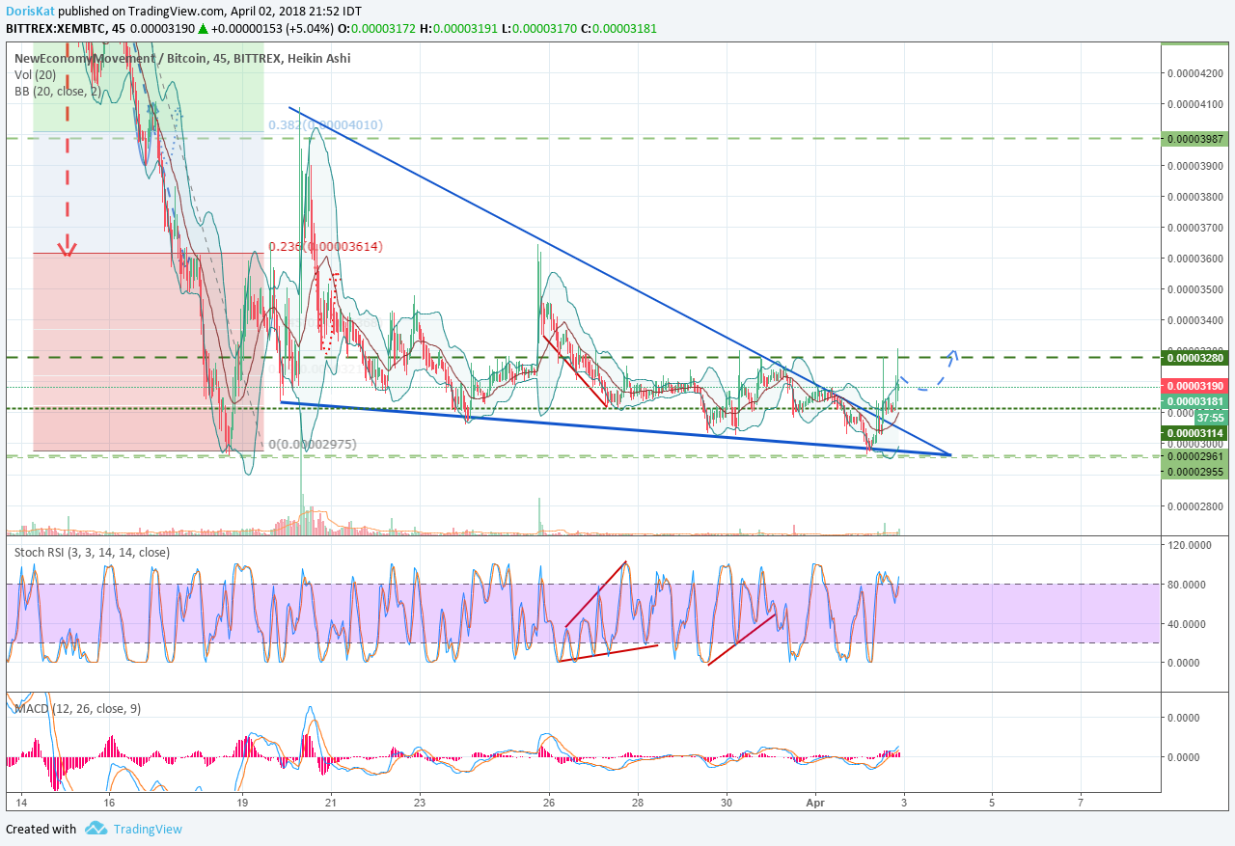The height and width of the screenshot is (846, 1235).
Task: Select the red dashed arrow head near 0.236 level
Action: point(67,249)
